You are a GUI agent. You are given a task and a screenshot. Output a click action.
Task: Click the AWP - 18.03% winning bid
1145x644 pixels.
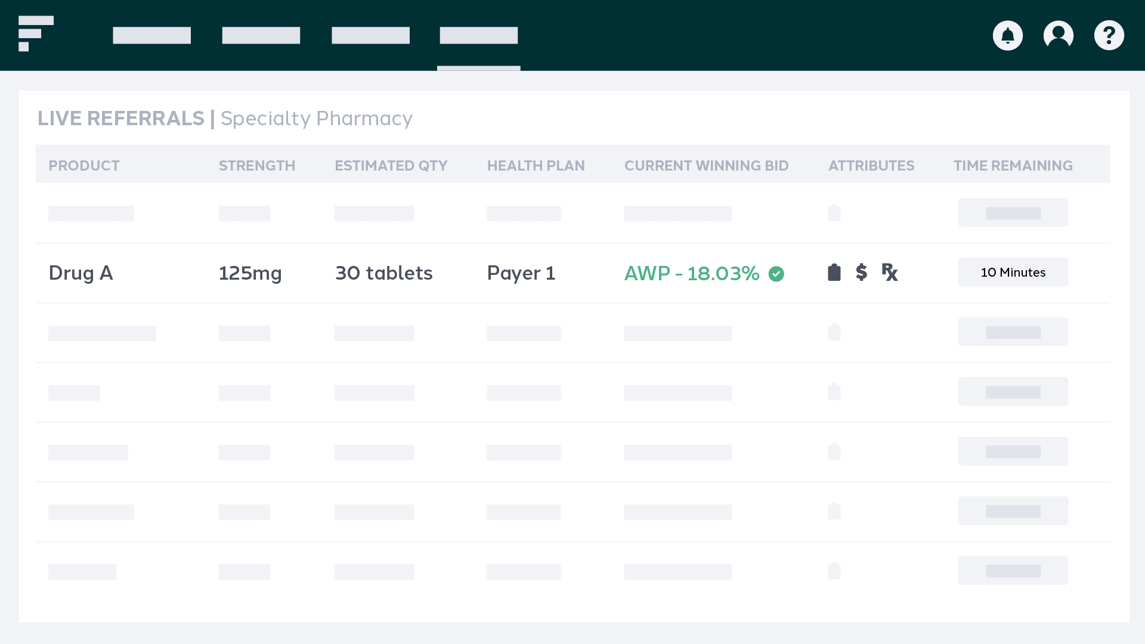692,273
